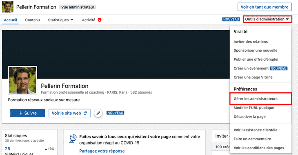
Task: Click the Pellerin Formation page title in header
Action: [36, 7]
